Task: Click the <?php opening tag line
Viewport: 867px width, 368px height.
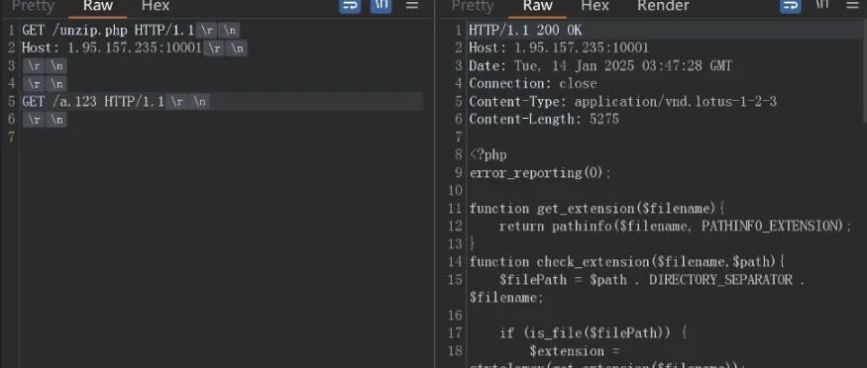Action: pos(488,155)
